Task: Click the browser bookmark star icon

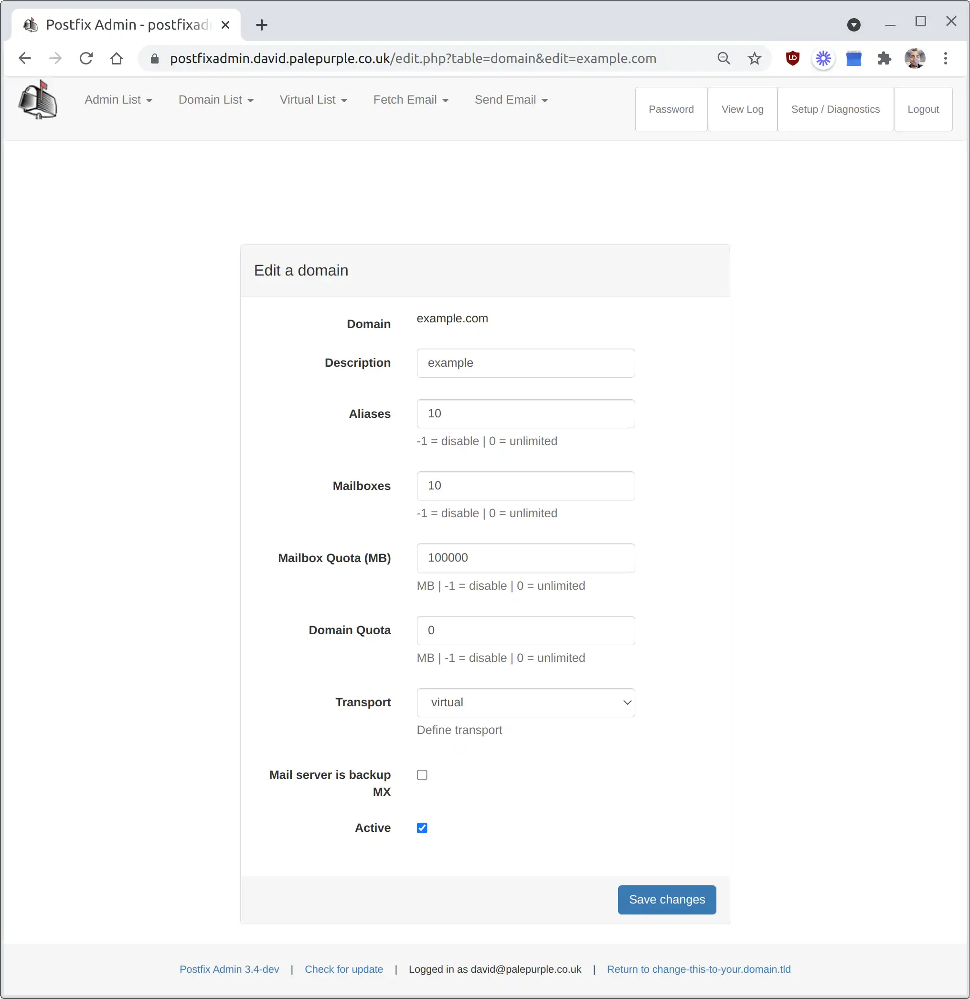Action: (x=754, y=58)
